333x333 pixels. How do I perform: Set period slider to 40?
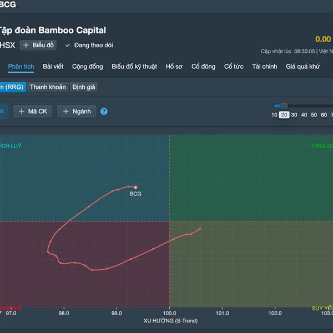coord(304,115)
